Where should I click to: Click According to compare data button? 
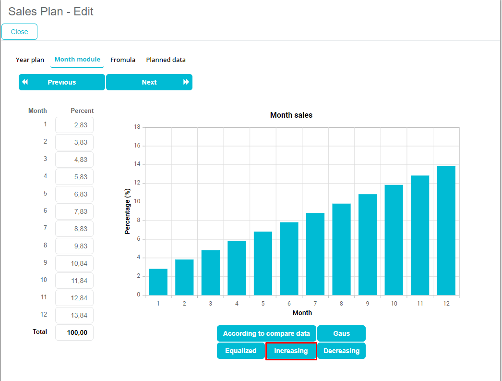click(x=266, y=333)
